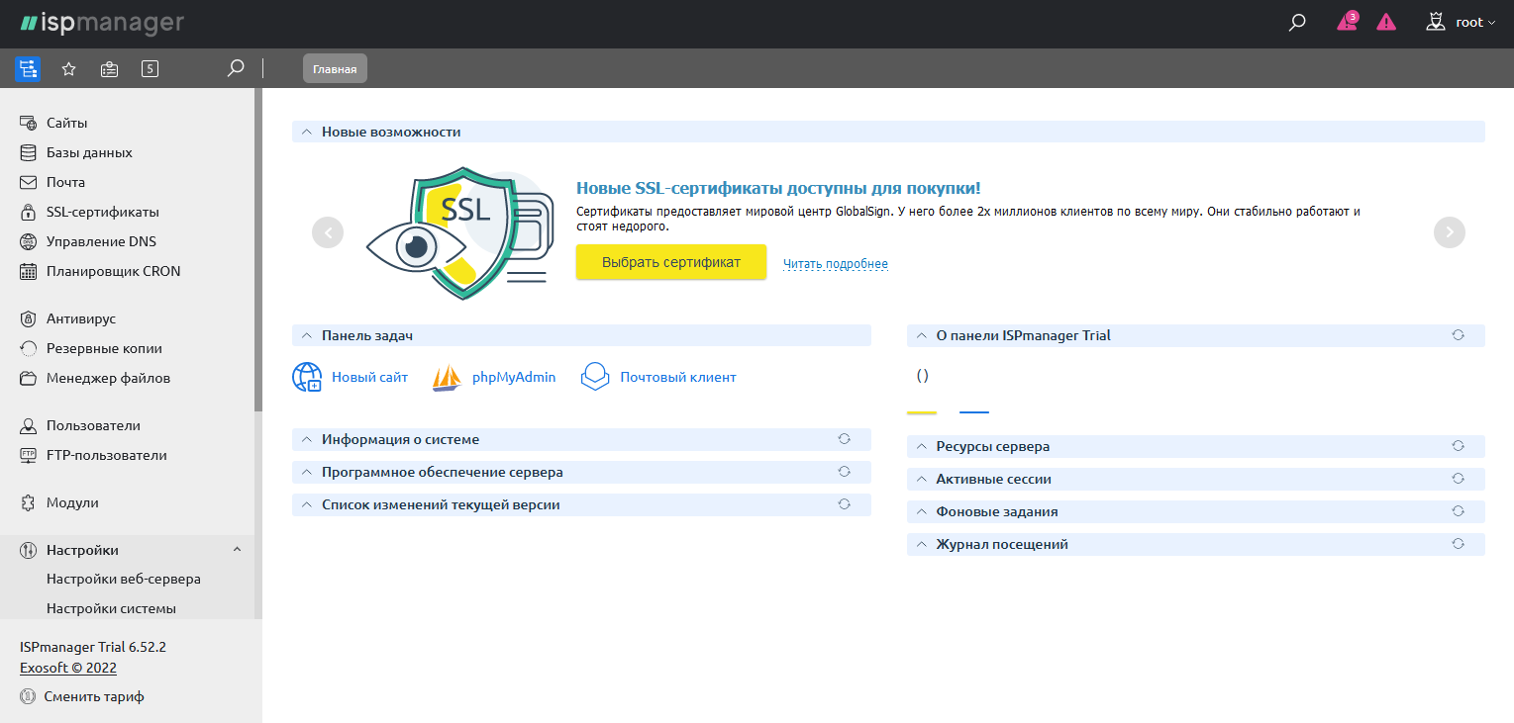Click the blue line under О панели
1514x723 pixels.
click(974, 411)
